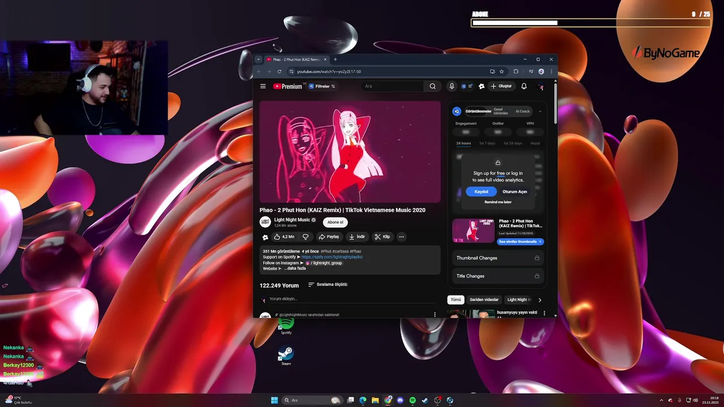
Task: Open the YouTube account avatar menu
Action: (x=541, y=86)
